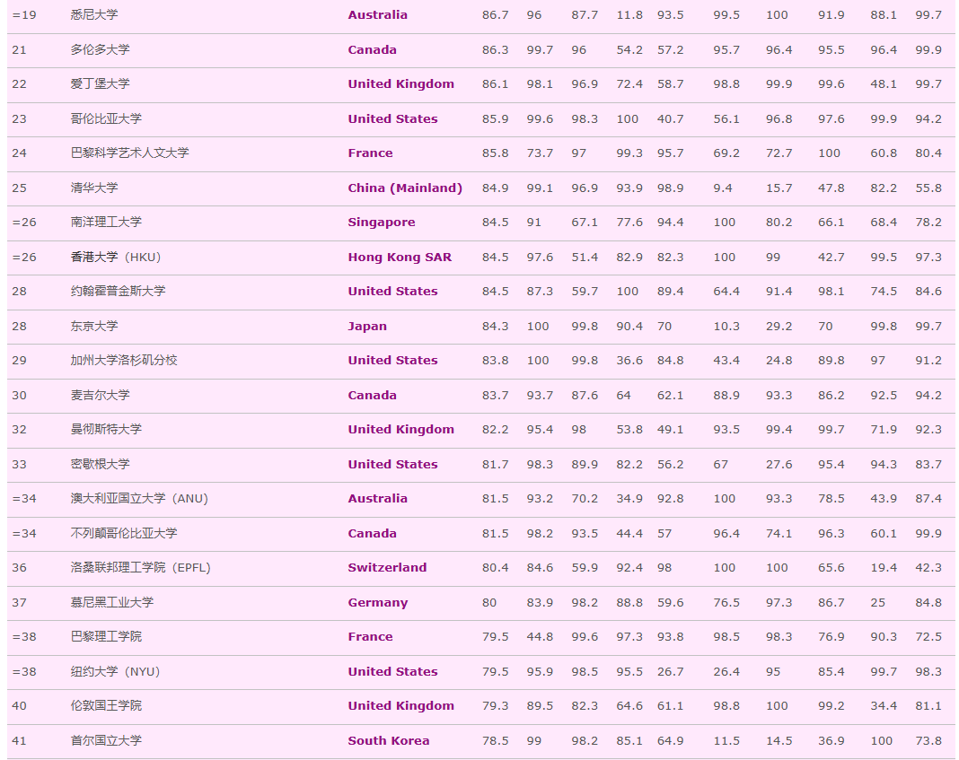Image resolution: width=959 pixels, height=760 pixels.
Task: Open Canada link for 麦吉尔大学
Action: [x=372, y=396]
